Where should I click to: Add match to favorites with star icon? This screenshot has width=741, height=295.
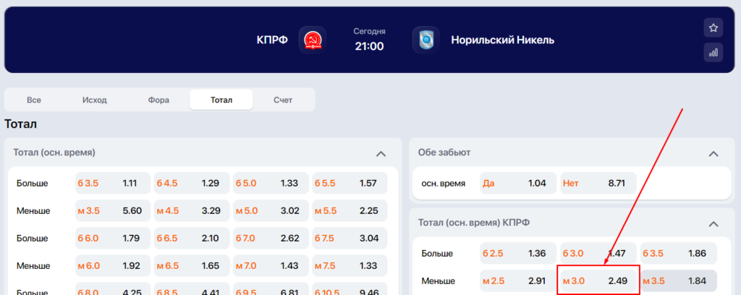713,28
